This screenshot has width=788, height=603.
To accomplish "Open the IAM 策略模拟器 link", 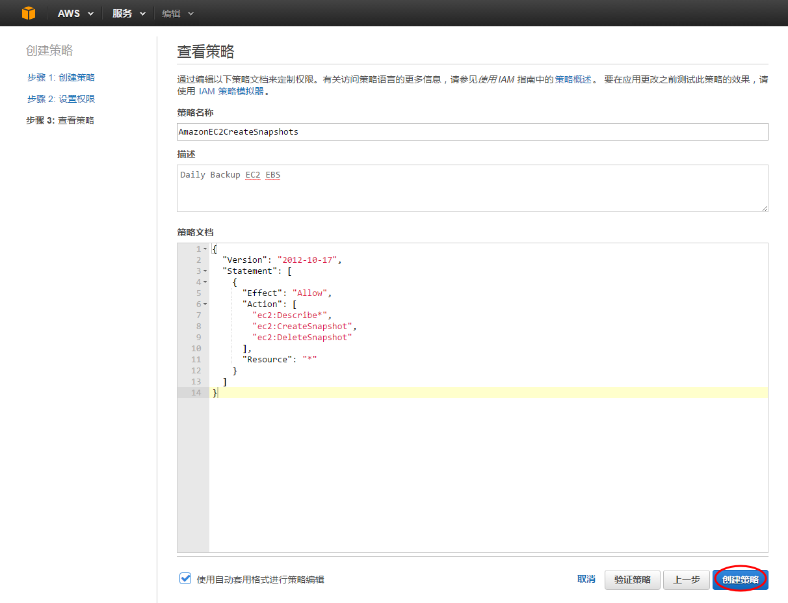I will [x=231, y=91].
